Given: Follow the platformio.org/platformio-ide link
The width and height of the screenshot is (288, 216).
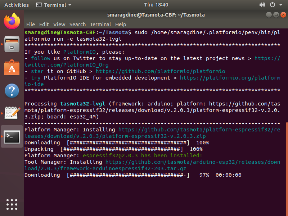Looking at the screenshot, I should 230,78.
